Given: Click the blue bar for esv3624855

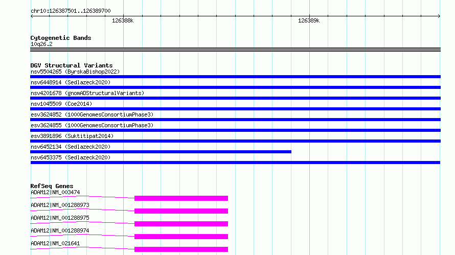Looking at the screenshot, I should (235, 130).
